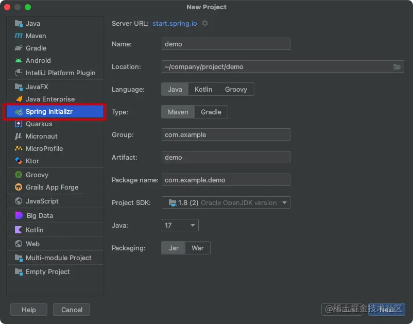Click the JavaFX folder icon
413x324 pixels.
pyautogui.click(x=19, y=87)
